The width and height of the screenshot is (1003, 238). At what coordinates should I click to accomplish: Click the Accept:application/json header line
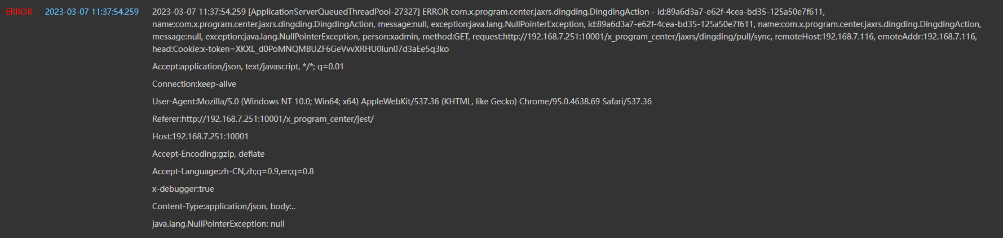point(248,67)
